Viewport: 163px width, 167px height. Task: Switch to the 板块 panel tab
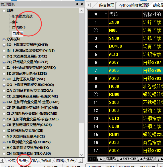click(x=23, y=160)
